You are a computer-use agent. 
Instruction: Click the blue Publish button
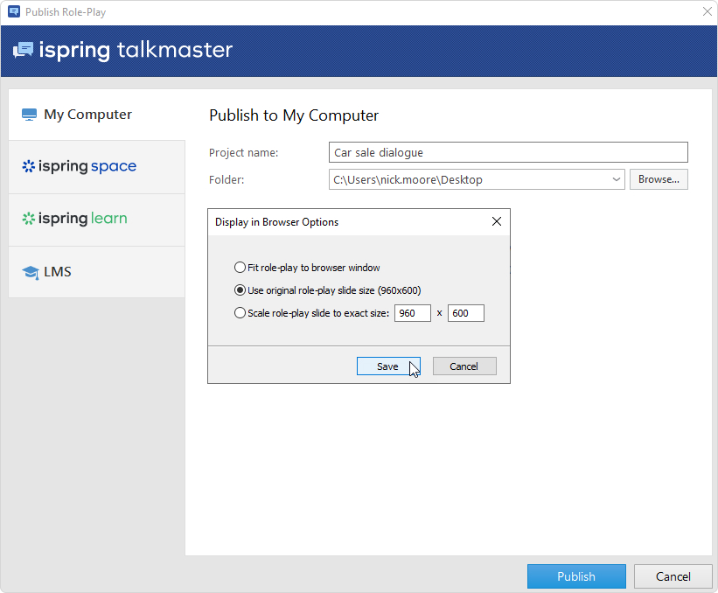(x=576, y=576)
